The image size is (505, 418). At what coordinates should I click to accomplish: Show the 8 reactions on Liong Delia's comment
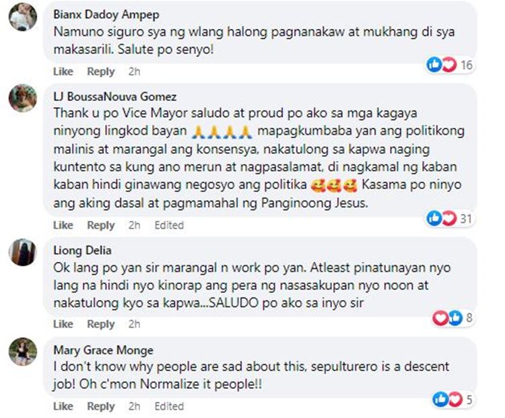452,318
